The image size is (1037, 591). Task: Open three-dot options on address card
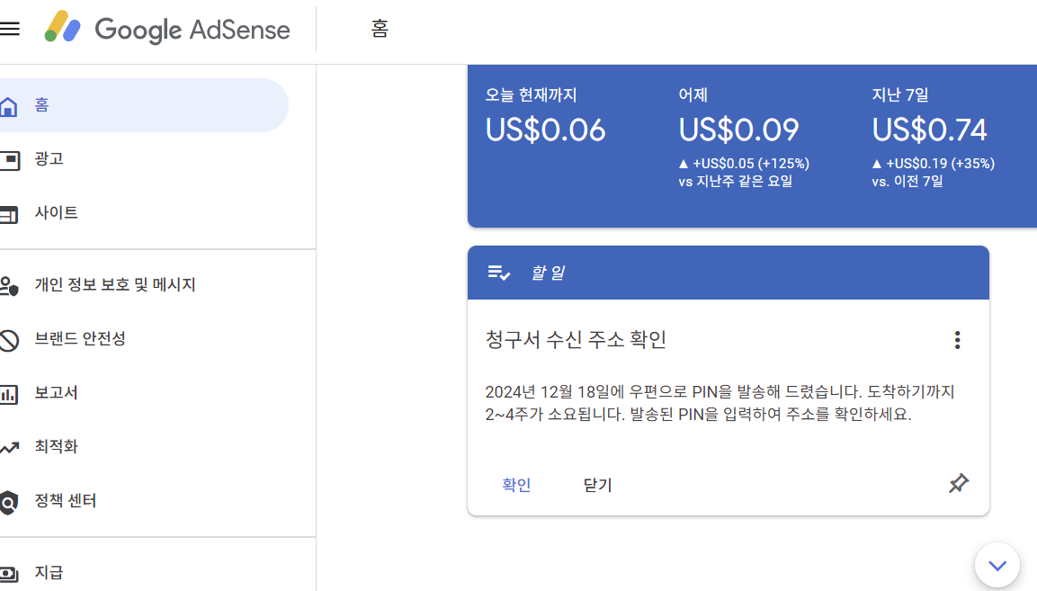957,340
